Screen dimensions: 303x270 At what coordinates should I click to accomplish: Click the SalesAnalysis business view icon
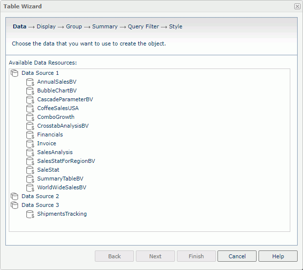30,153
